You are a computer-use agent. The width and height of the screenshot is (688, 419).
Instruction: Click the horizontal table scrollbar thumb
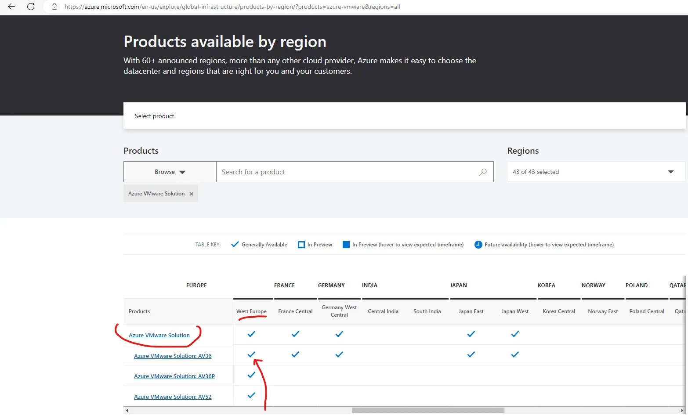point(428,411)
